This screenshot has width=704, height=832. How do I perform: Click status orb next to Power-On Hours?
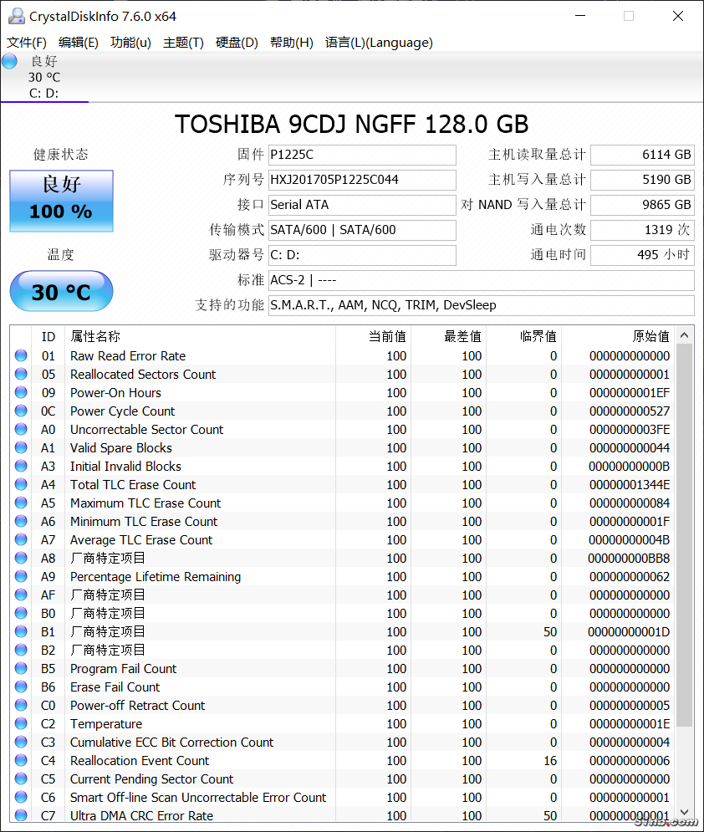(x=21, y=393)
